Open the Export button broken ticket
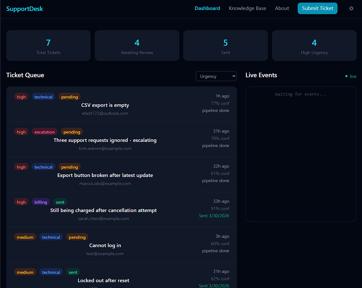The image size is (362, 288). click(x=105, y=175)
